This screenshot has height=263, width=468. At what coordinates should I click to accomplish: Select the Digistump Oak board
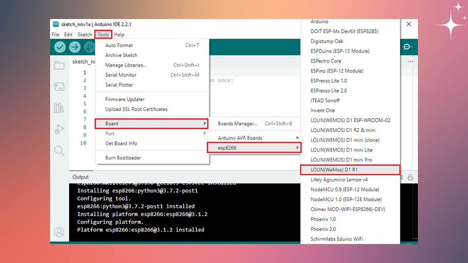350,41
